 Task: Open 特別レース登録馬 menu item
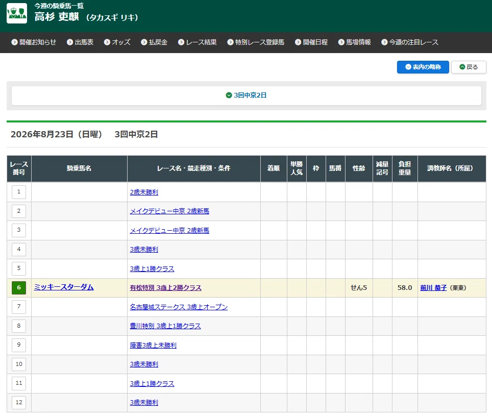tap(255, 42)
